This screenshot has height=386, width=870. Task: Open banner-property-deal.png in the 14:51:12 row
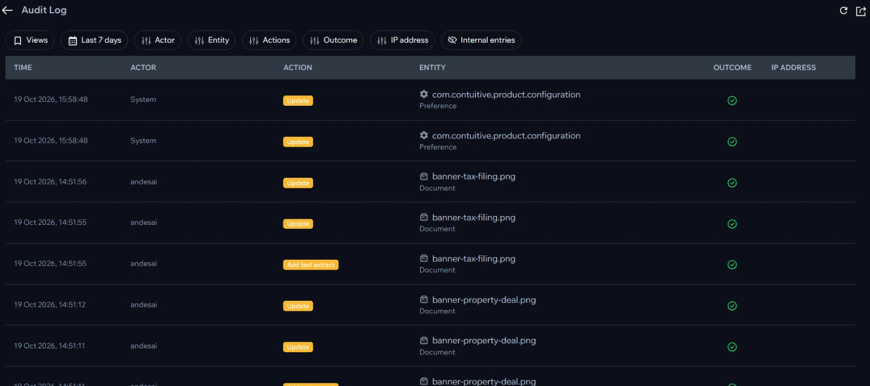click(x=484, y=300)
